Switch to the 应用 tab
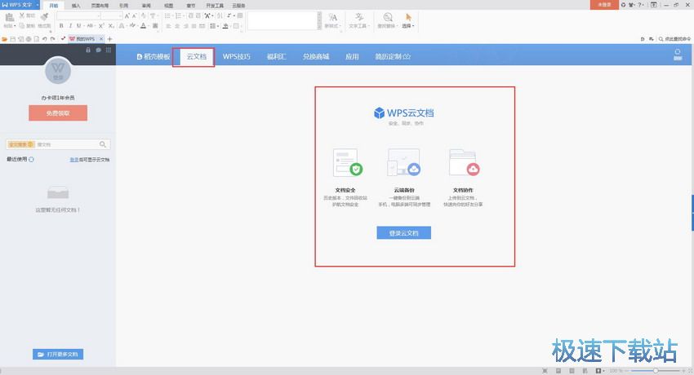 tap(353, 56)
